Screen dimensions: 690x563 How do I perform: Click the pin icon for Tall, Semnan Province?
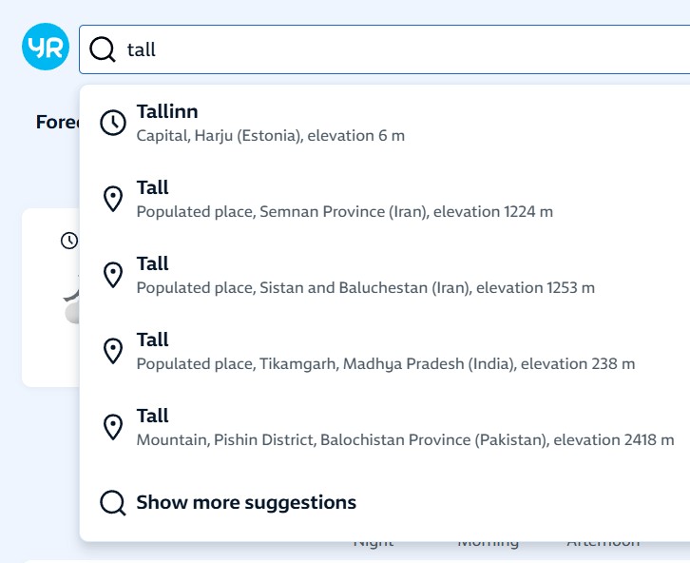pyautogui.click(x=113, y=199)
